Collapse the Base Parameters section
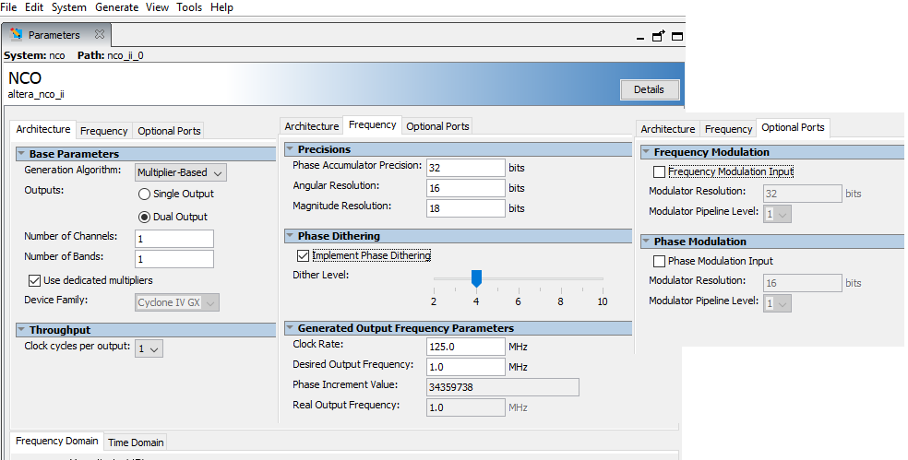Image resolution: width=908 pixels, height=460 pixels. coord(21,154)
